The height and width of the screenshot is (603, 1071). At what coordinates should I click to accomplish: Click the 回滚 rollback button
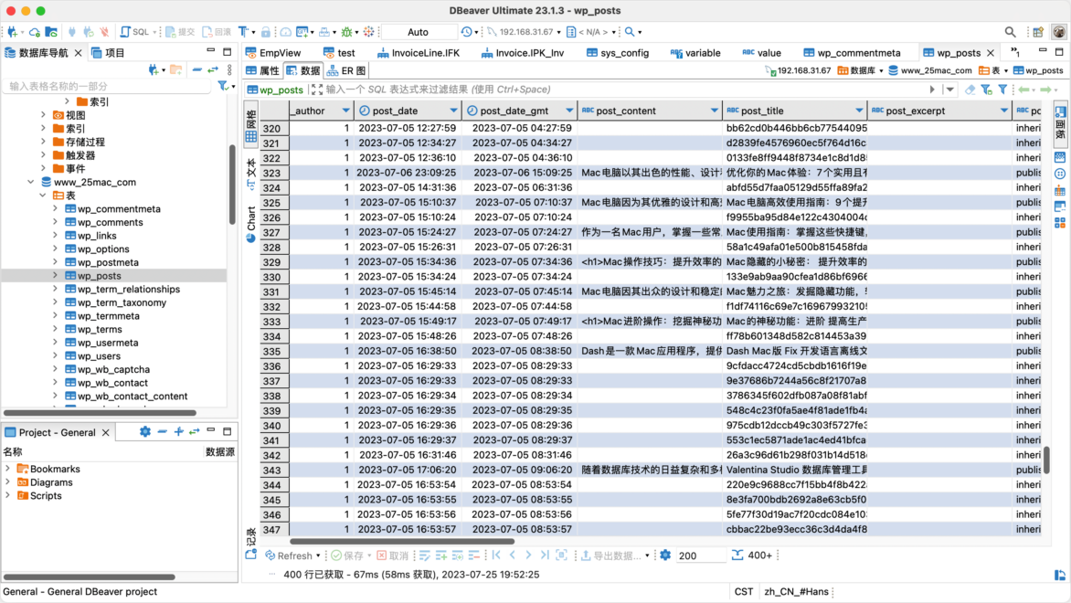point(217,31)
